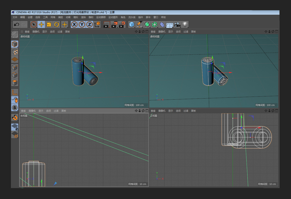Select the Rotate tool

pos(57,25)
